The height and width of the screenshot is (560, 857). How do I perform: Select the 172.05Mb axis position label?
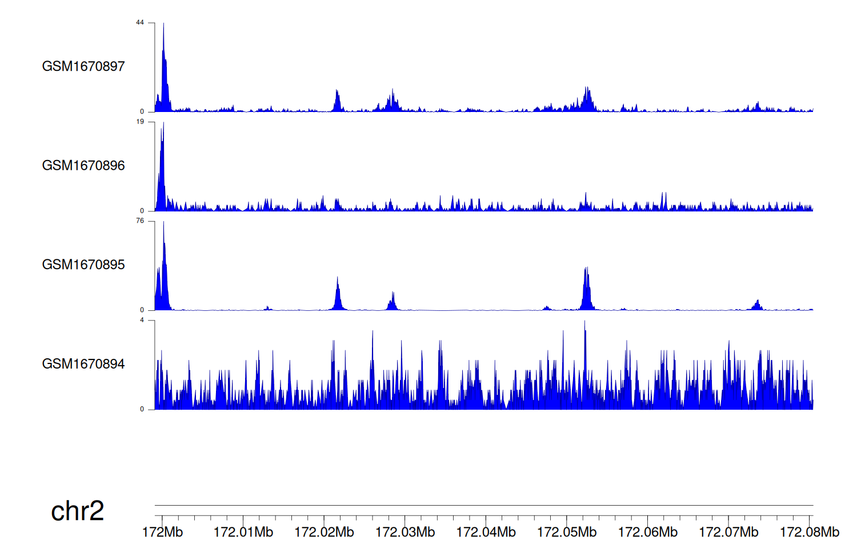click(567, 532)
